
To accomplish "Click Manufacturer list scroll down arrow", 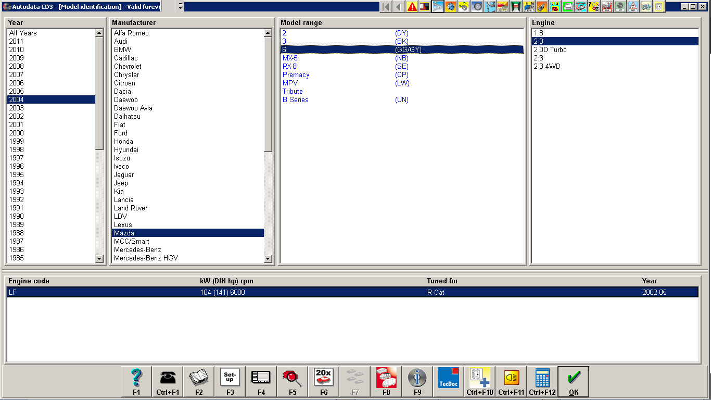I will [x=268, y=258].
